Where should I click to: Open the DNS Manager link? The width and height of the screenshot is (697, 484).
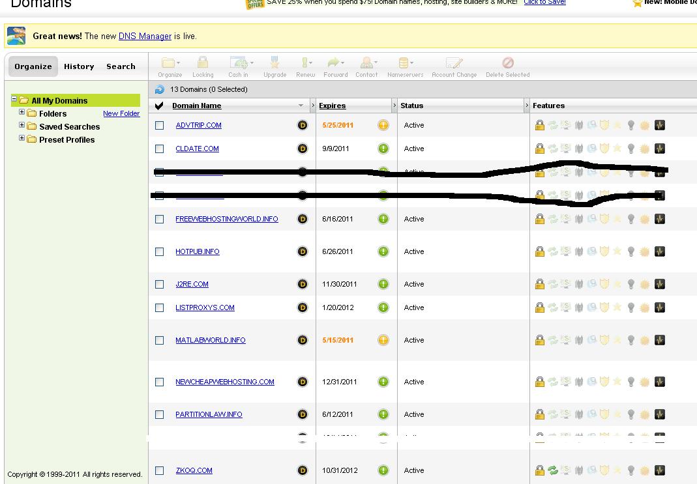click(x=145, y=36)
